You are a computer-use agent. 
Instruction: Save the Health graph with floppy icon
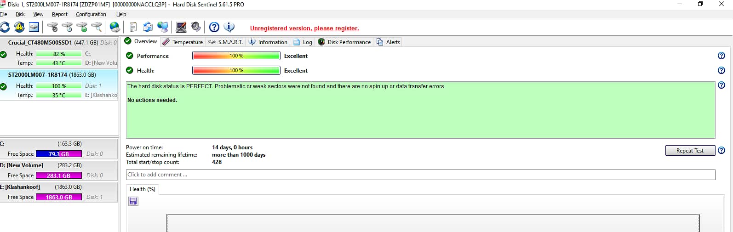(x=133, y=201)
